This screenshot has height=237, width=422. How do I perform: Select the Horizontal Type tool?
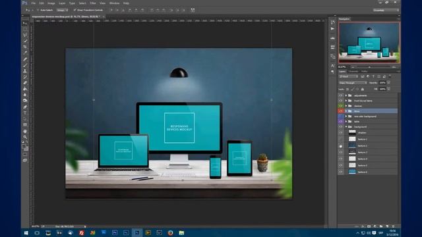(25, 113)
